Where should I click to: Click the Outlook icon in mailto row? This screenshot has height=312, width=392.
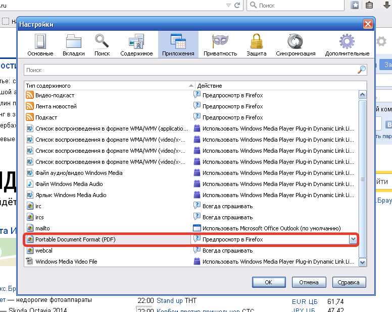coord(197,228)
